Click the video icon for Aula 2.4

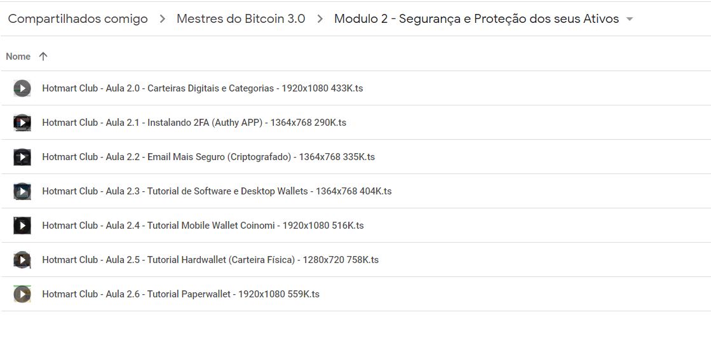[22, 226]
